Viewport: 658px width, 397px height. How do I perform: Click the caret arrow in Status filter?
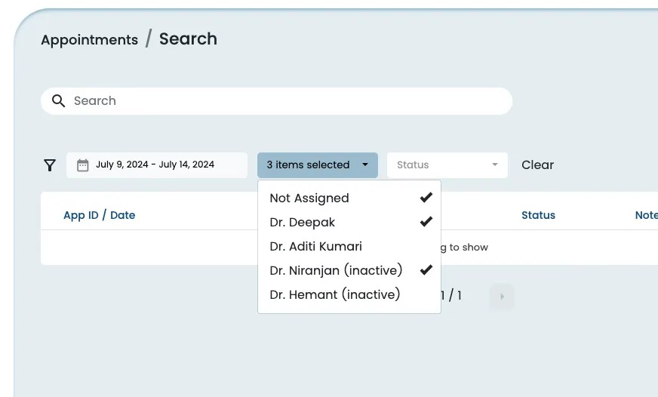495,165
